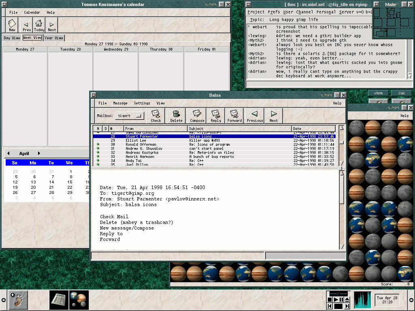Image resolution: width=415 pixels, height=311 pixels.
Task: Select the message from Elliot Lee
Action: [214, 141]
